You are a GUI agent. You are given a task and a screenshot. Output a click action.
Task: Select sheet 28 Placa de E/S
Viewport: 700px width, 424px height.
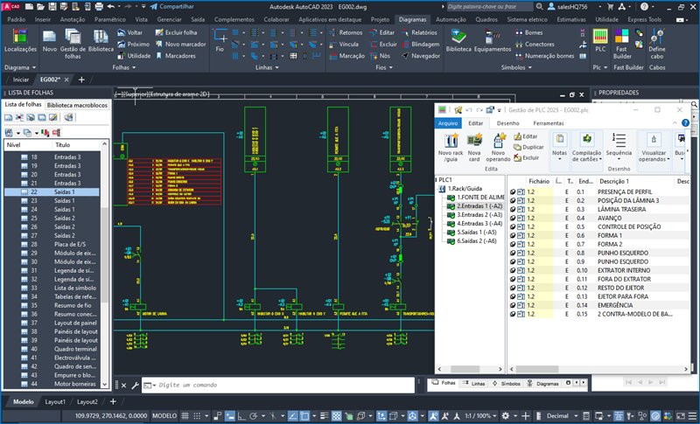click(52, 244)
